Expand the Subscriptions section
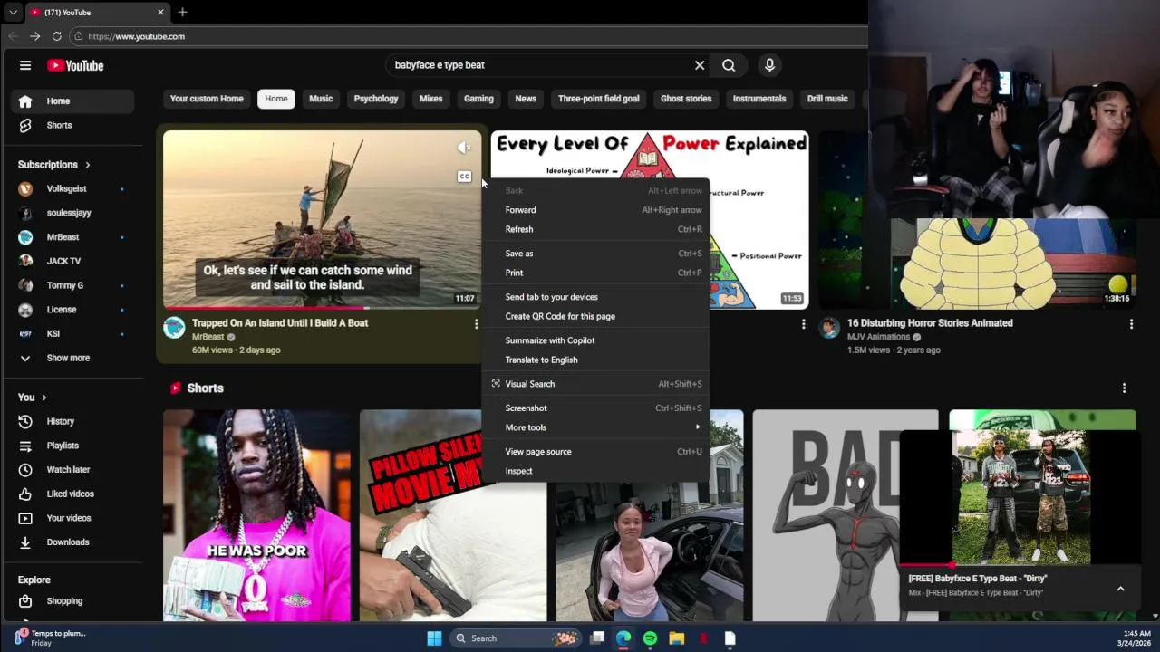Image resolution: width=1160 pixels, height=652 pixels. [54, 165]
